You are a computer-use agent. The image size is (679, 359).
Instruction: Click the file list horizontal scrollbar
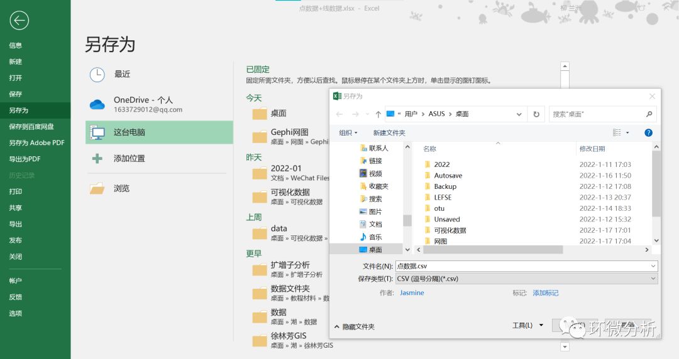[492, 250]
